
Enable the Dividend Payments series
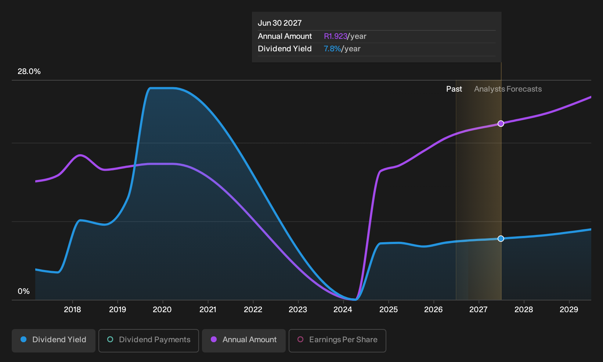point(149,340)
